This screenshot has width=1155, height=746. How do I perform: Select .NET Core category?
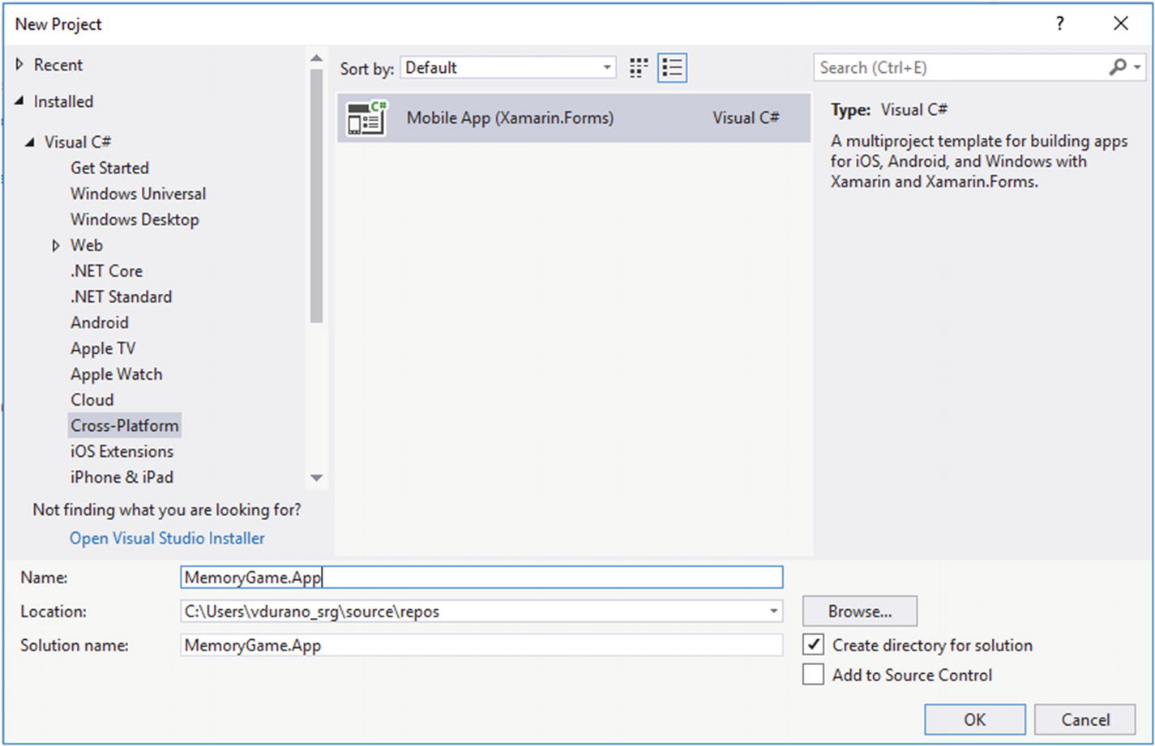106,271
